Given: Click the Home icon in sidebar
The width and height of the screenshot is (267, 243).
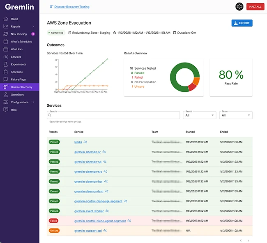Looking at the screenshot, I should pyautogui.click(x=6, y=19).
